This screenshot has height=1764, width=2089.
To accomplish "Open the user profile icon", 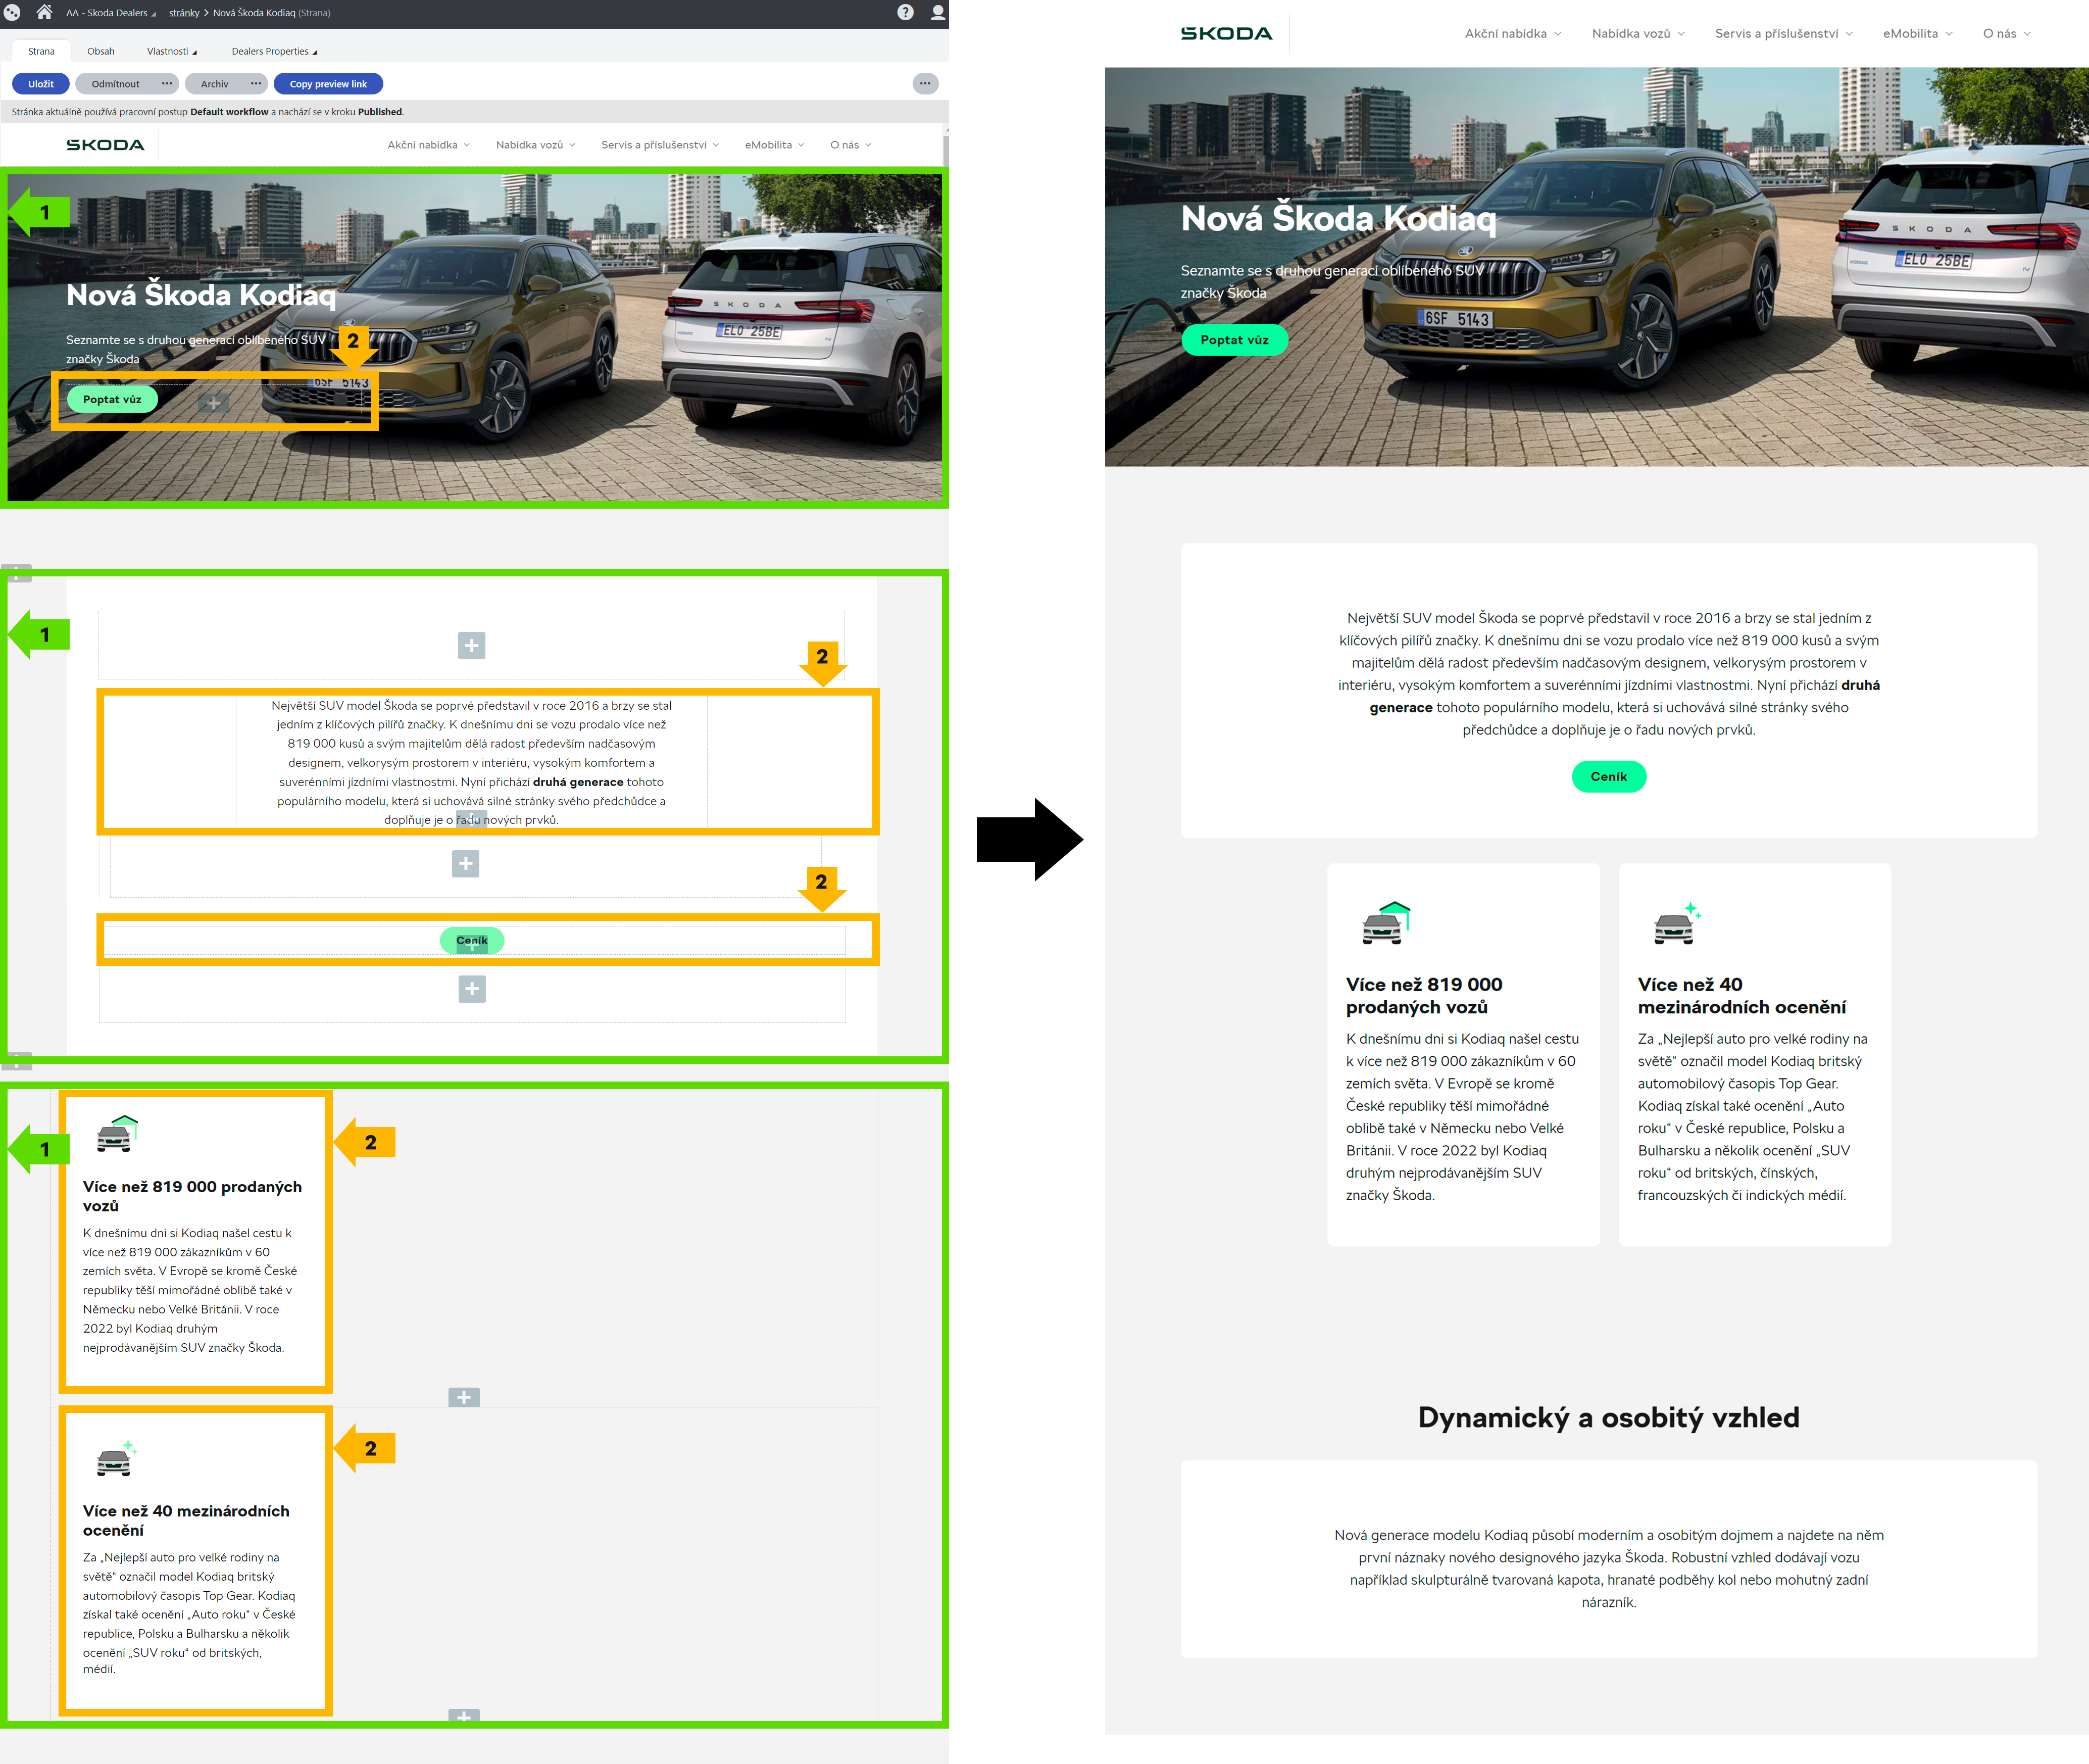I will [938, 12].
